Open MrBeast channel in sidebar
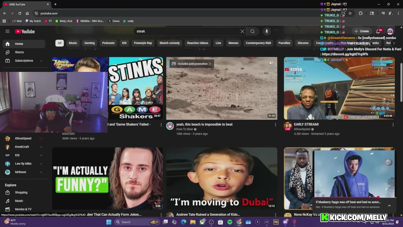The height and width of the screenshot is (227, 403). pos(24,172)
